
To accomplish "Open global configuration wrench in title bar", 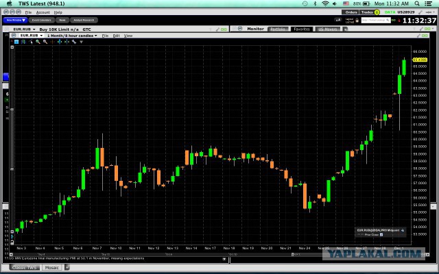I will coord(420,12).
